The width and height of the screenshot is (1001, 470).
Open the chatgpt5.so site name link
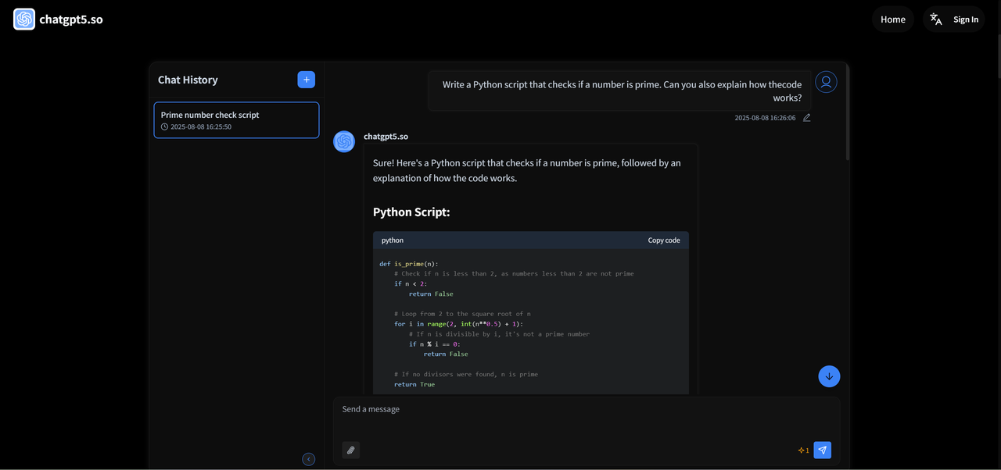pos(71,19)
